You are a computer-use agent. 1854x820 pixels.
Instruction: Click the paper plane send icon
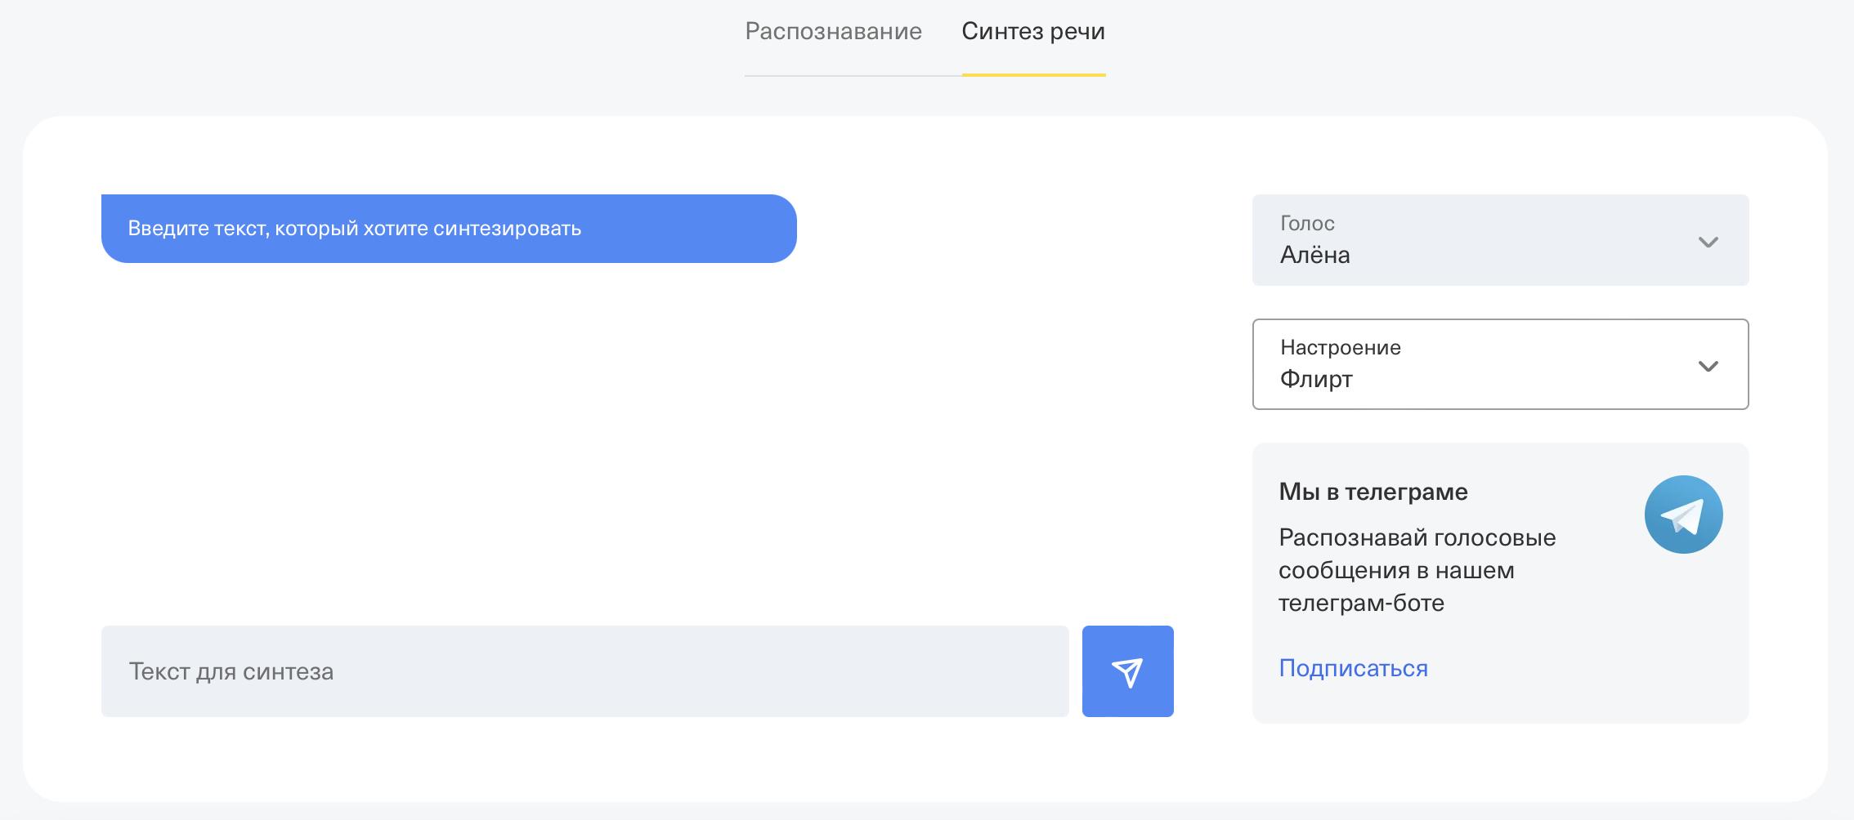[x=1127, y=671]
